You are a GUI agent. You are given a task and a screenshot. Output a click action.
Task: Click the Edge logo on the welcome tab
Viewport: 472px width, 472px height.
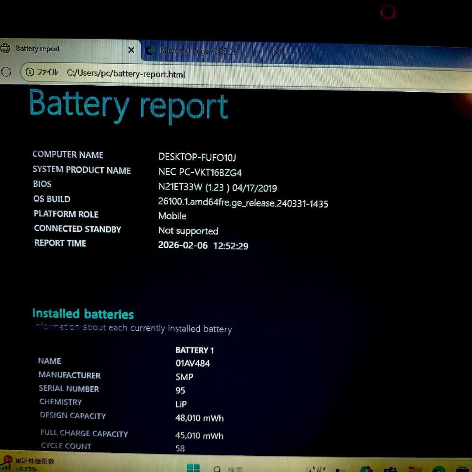150,51
